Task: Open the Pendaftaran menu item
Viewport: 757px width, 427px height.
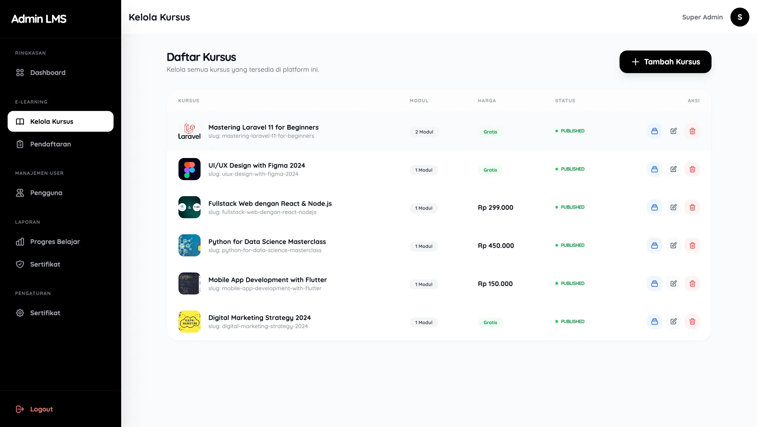Action: click(x=50, y=144)
